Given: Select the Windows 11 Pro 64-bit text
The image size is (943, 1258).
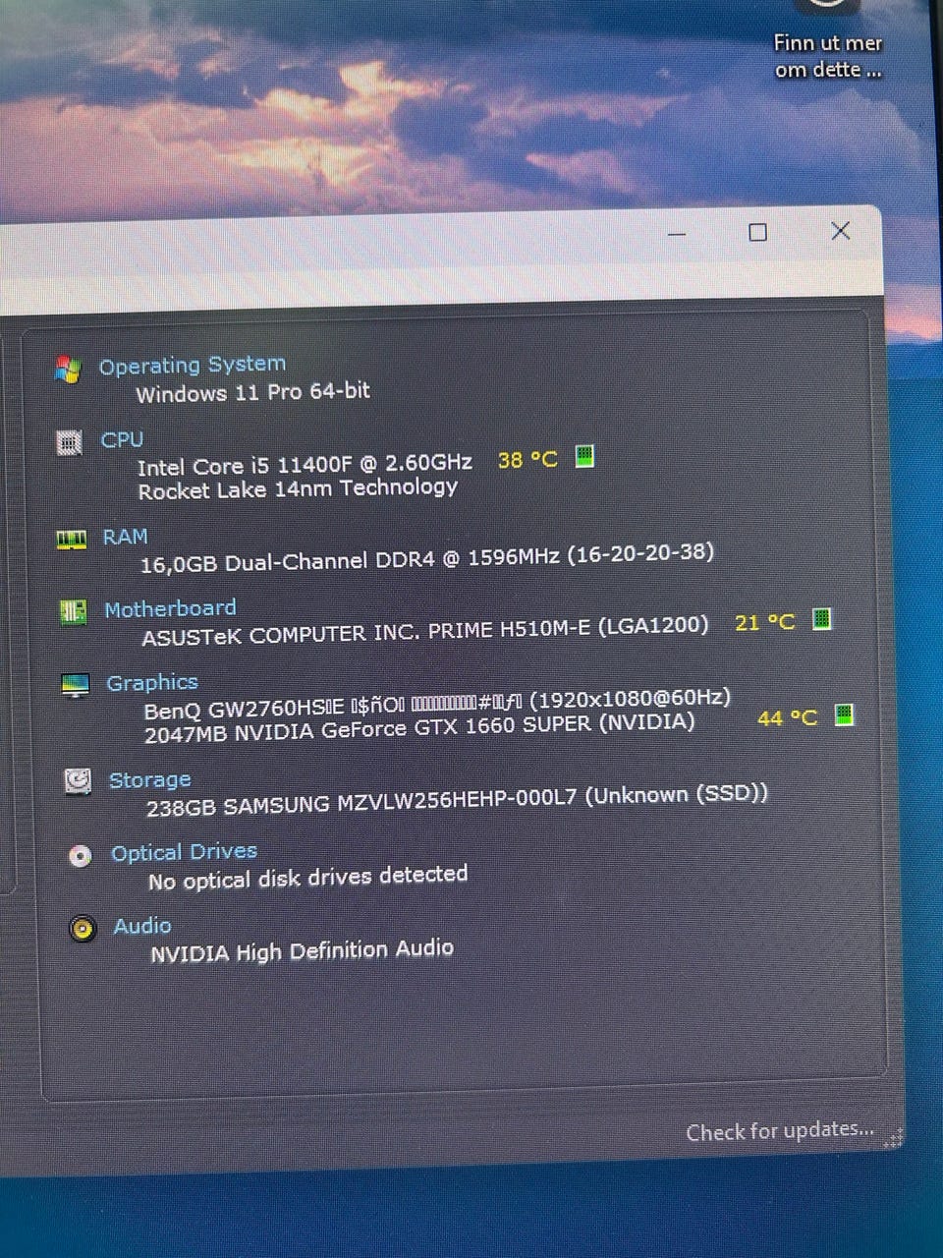Looking at the screenshot, I should (253, 392).
